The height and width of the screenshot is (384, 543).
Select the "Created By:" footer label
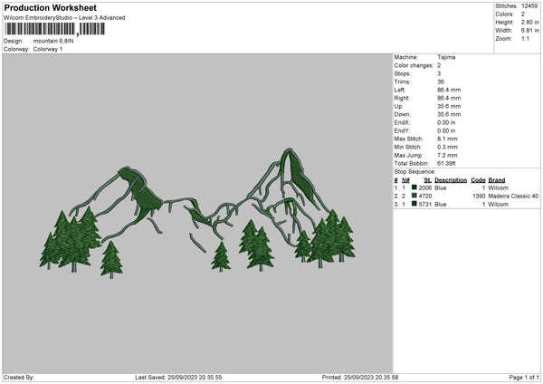coord(19,378)
